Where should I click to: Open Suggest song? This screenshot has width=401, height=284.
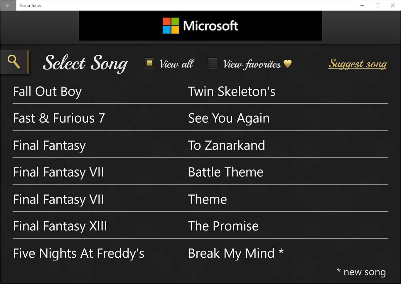click(x=358, y=64)
